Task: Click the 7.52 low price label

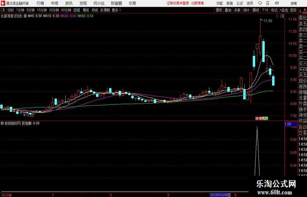Action: (30, 115)
